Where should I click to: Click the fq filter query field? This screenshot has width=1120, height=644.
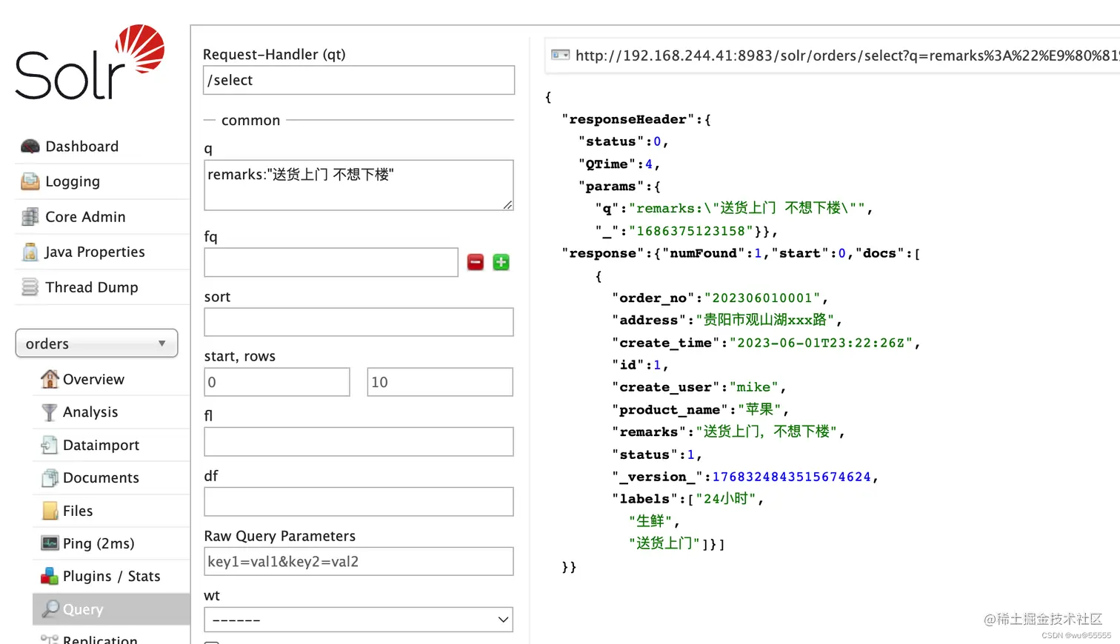[331, 262]
